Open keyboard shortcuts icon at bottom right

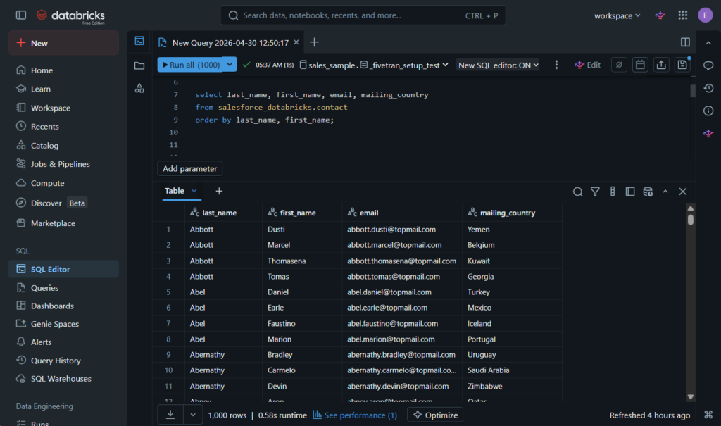coord(708,415)
